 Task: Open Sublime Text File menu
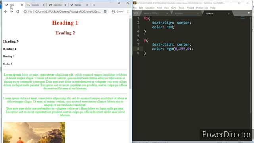click(135, 8)
